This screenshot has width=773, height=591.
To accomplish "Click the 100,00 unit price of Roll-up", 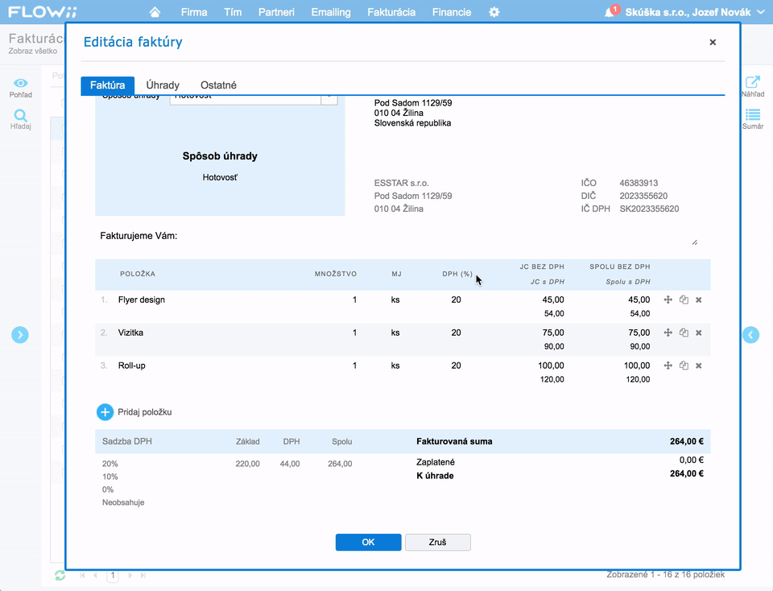I will (551, 366).
